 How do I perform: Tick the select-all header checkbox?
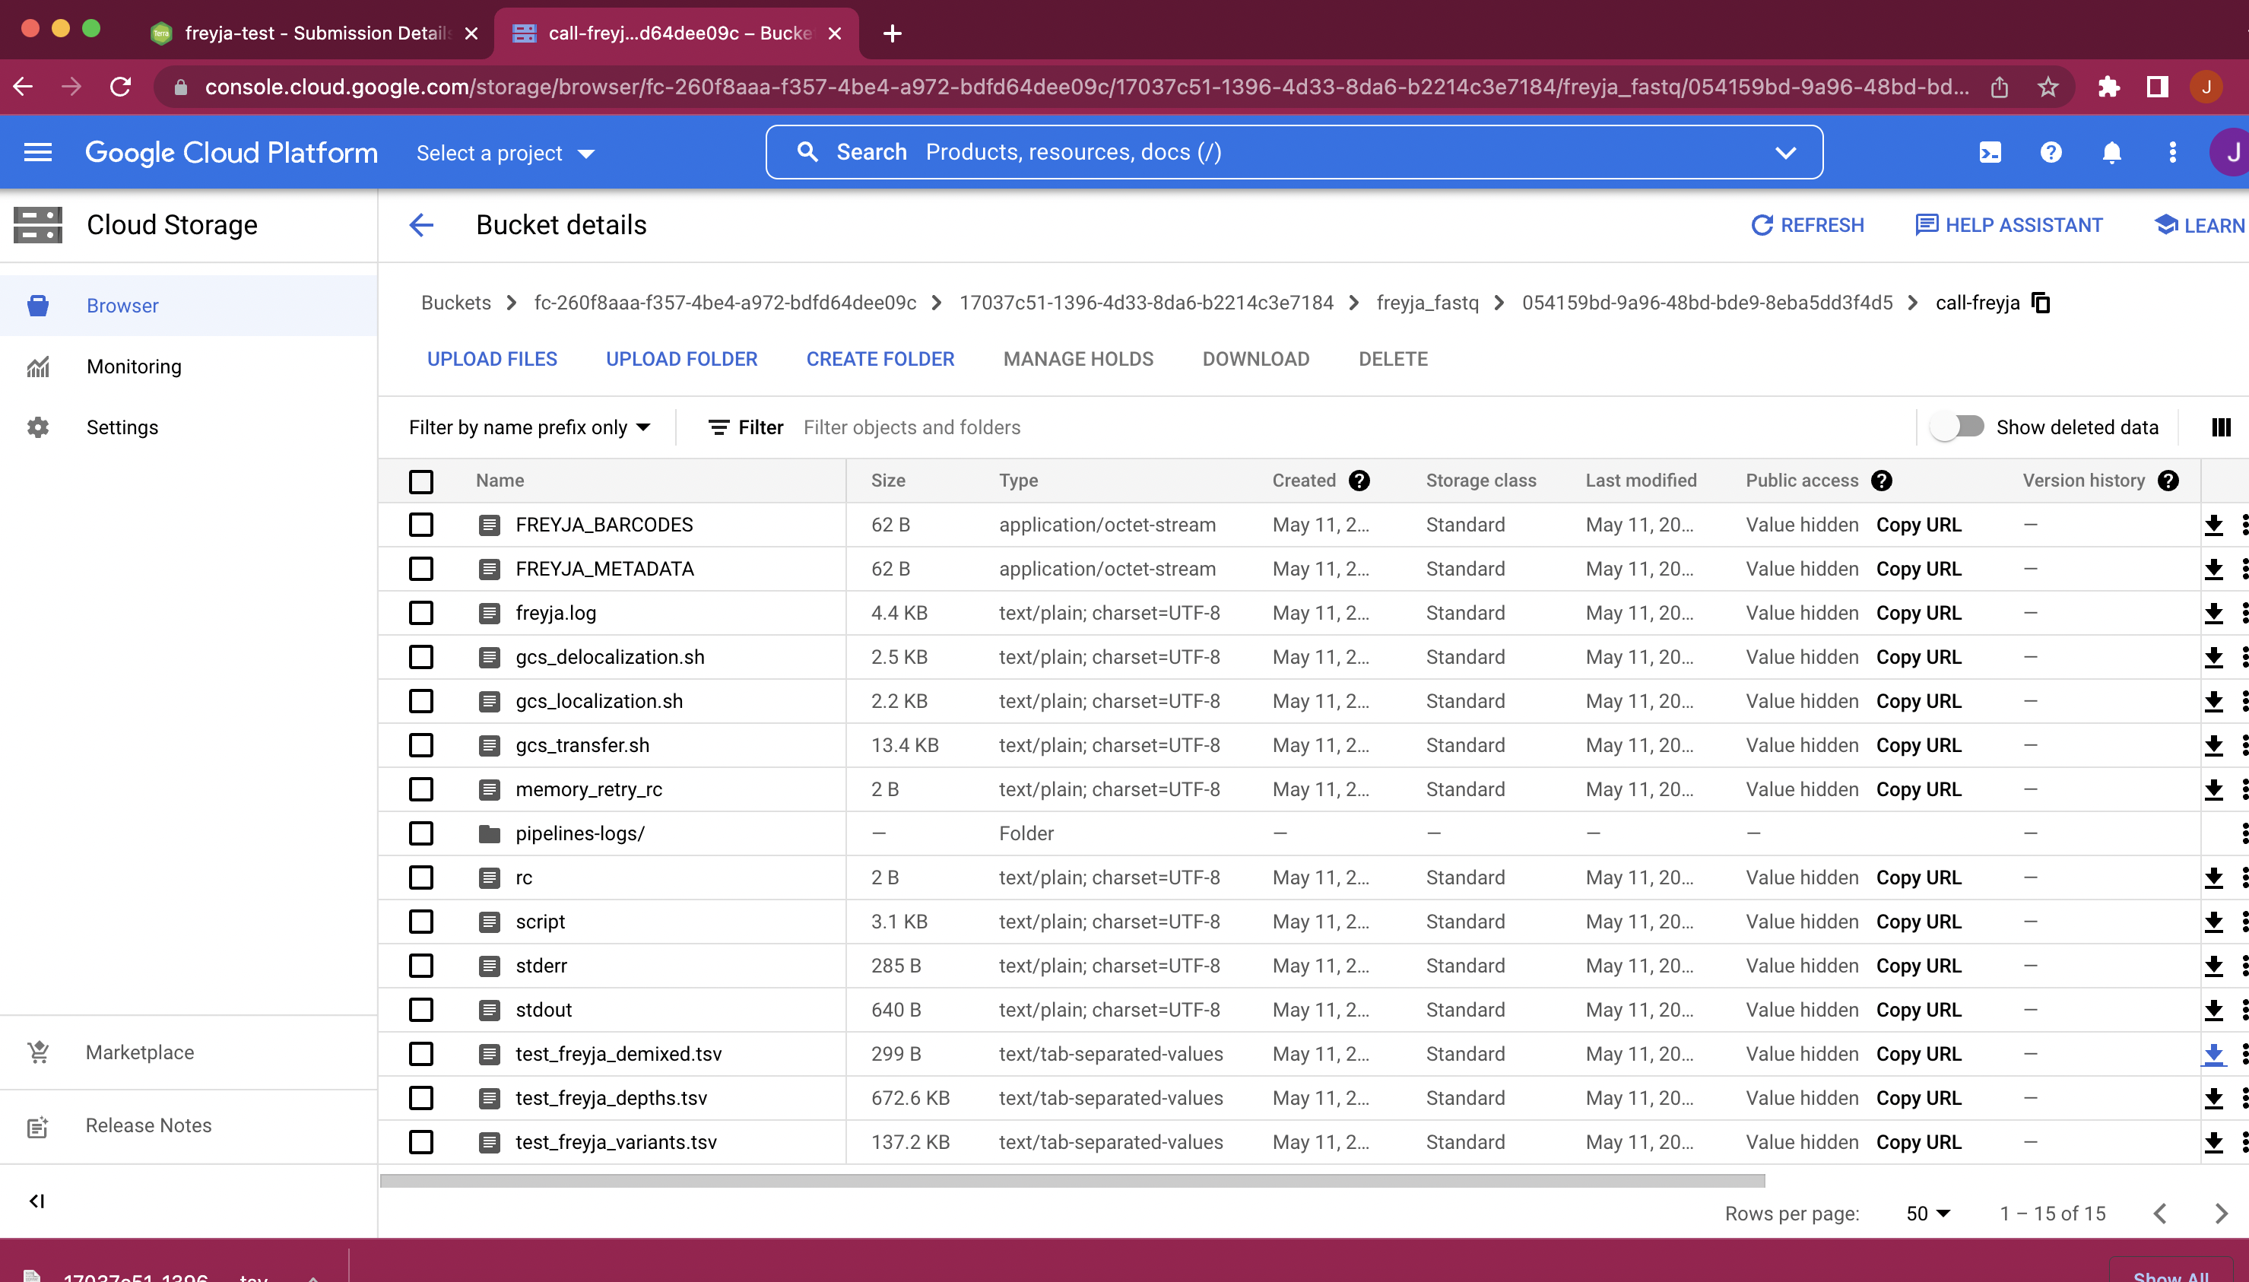click(420, 481)
